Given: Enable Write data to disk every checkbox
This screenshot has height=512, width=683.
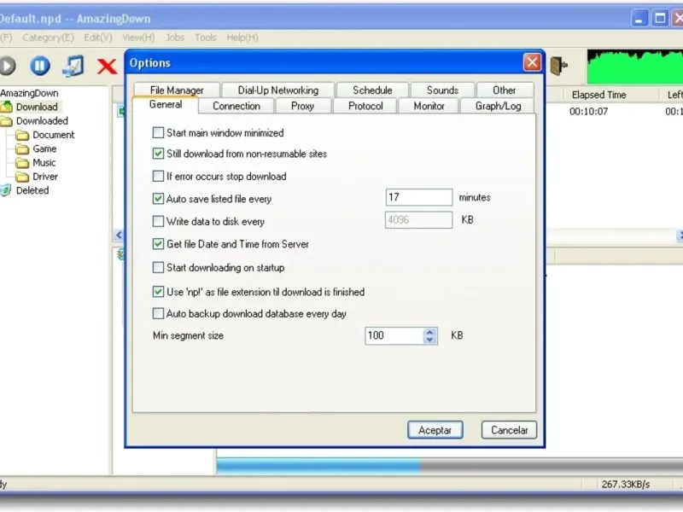Looking at the screenshot, I should tap(158, 222).
